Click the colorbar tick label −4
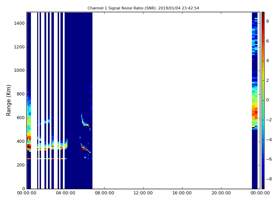Image resolution: width=278 pixels, height=209 pixels. (x=269, y=140)
